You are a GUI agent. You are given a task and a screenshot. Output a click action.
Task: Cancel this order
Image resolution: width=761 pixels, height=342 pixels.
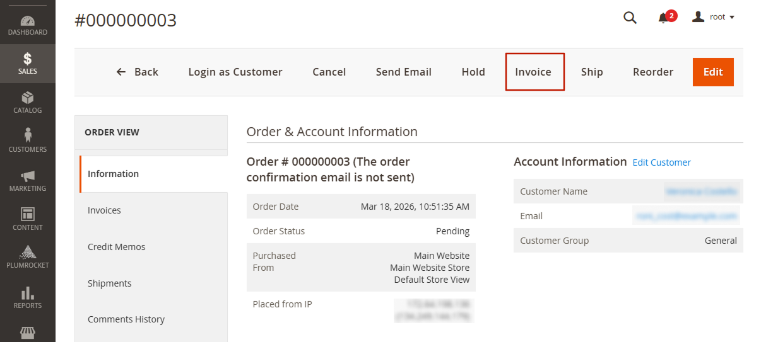coord(329,72)
